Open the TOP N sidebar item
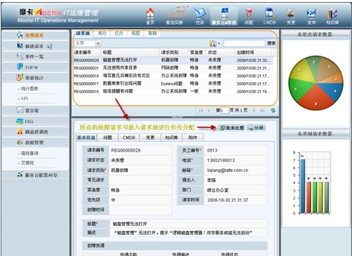Screen dimensions: 352x256 (x=35, y=67)
